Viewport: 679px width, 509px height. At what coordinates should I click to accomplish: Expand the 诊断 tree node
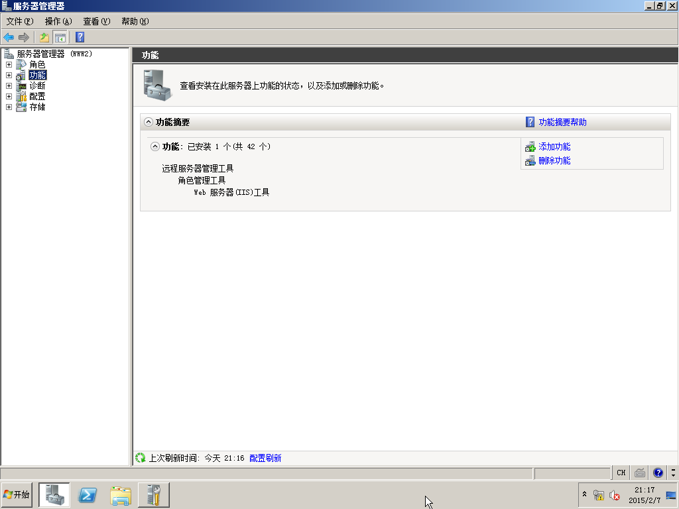[9, 85]
